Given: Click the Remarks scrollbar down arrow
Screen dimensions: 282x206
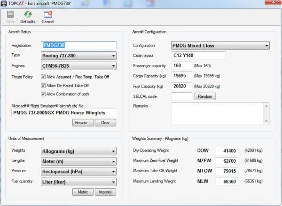Looking at the screenshot, I should (266, 121).
